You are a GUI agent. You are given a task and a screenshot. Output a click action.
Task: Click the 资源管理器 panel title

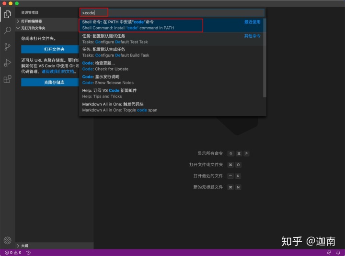point(30,12)
